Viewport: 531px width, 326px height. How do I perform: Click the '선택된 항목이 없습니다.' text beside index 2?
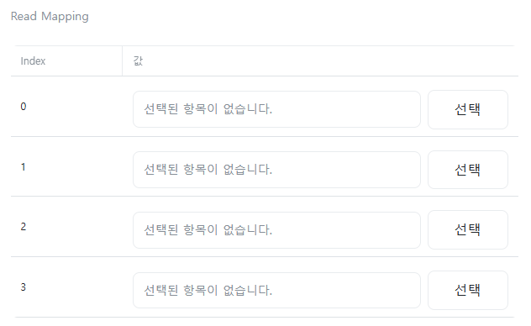pos(208,230)
